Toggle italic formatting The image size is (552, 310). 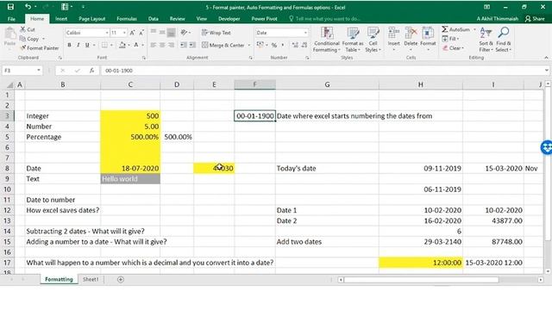tap(78, 45)
